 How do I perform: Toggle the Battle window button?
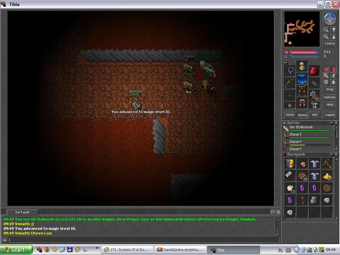point(302,115)
